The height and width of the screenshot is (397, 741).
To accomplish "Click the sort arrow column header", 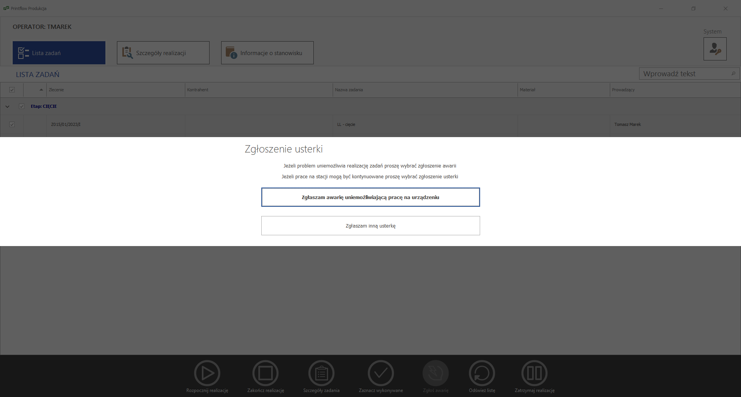I will pyautogui.click(x=41, y=90).
